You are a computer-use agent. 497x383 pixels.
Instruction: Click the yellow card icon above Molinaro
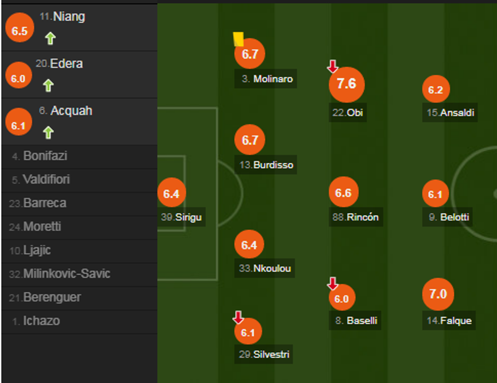[238, 39]
